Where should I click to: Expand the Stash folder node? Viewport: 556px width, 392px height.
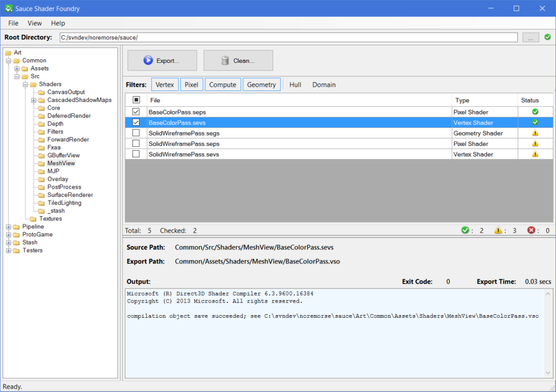pyautogui.click(x=9, y=242)
